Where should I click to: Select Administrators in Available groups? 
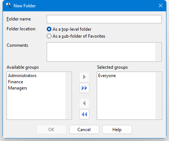[x=22, y=76]
